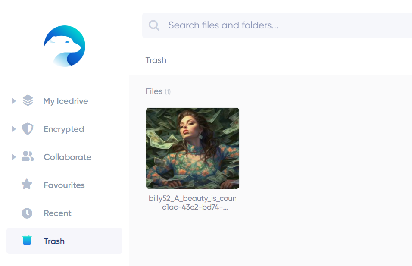
Task: Click the Files (1) section label
Action: [158, 91]
